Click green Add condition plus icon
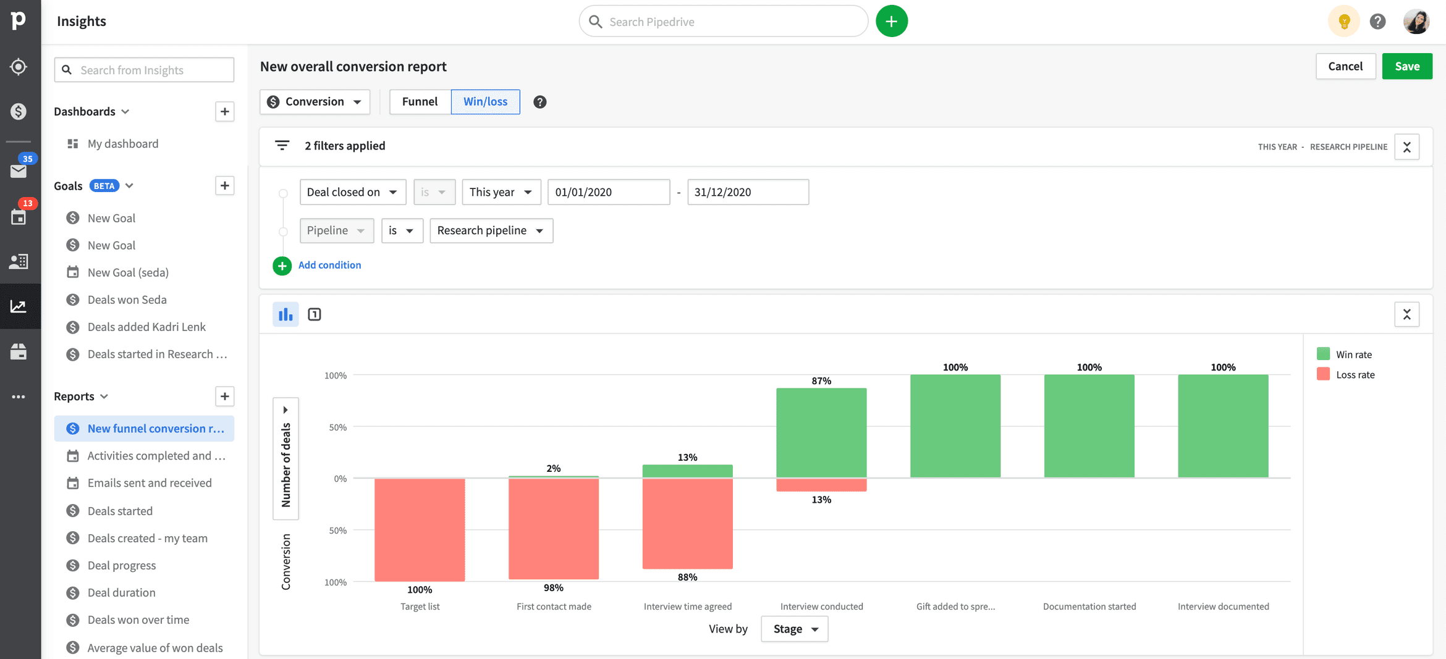The height and width of the screenshot is (659, 1446). 282,266
